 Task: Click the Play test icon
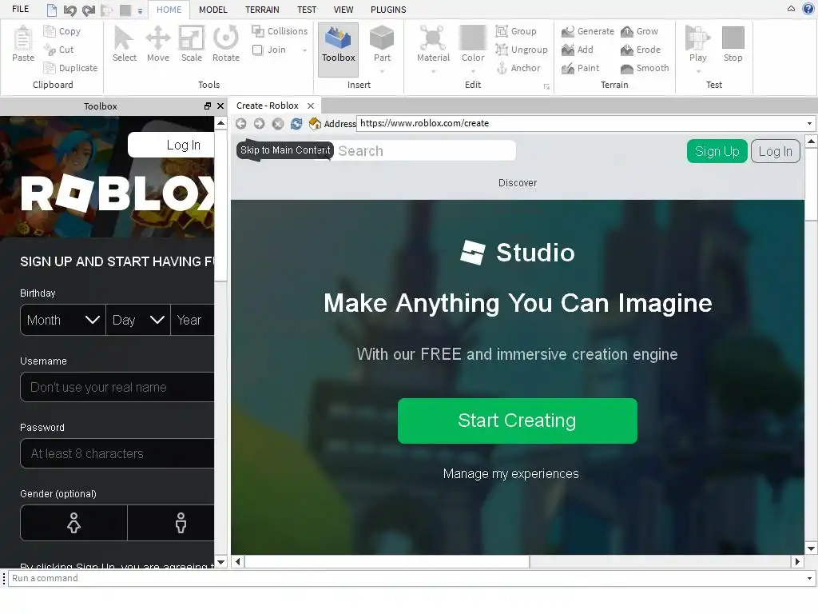click(x=697, y=38)
